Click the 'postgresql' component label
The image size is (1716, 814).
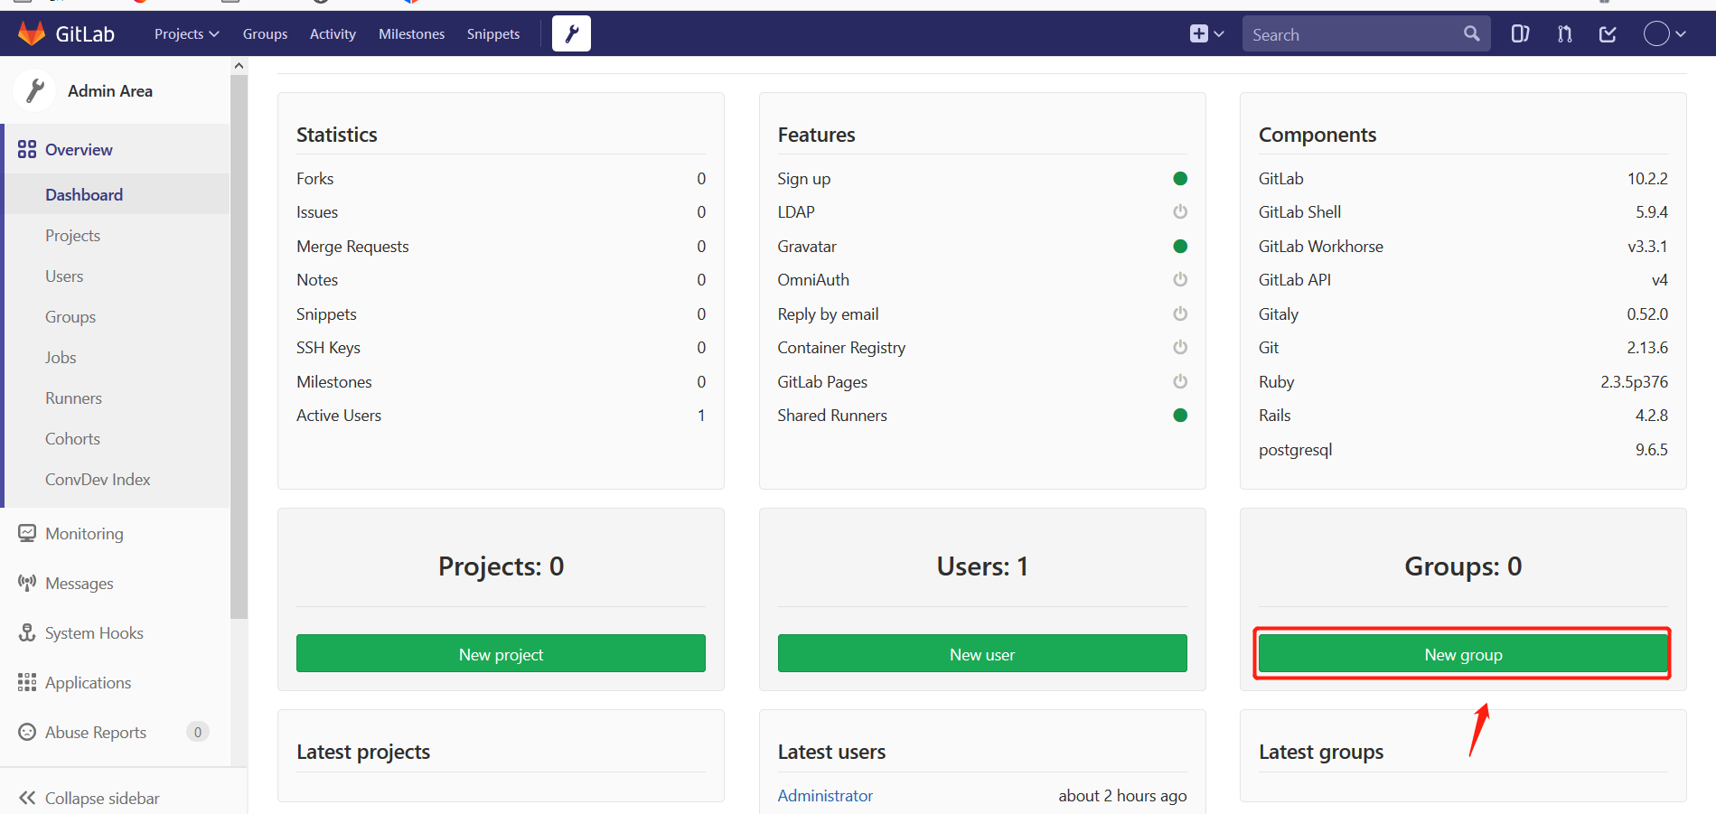point(1295,449)
